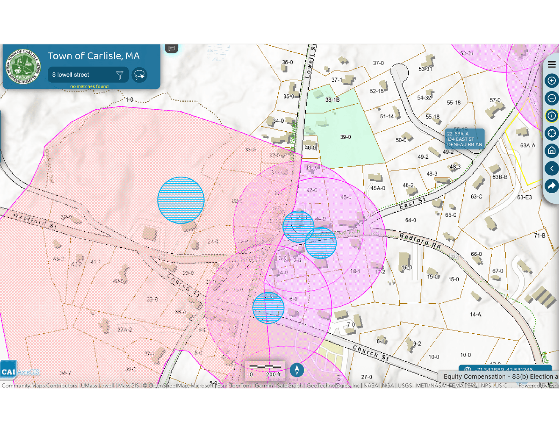This screenshot has width=559, height=432.
Task: Click the Equity Compensation status banner
Action: coord(498,376)
